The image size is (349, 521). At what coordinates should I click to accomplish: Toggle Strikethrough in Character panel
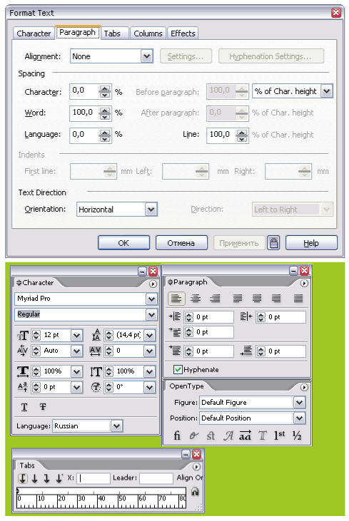click(x=43, y=407)
